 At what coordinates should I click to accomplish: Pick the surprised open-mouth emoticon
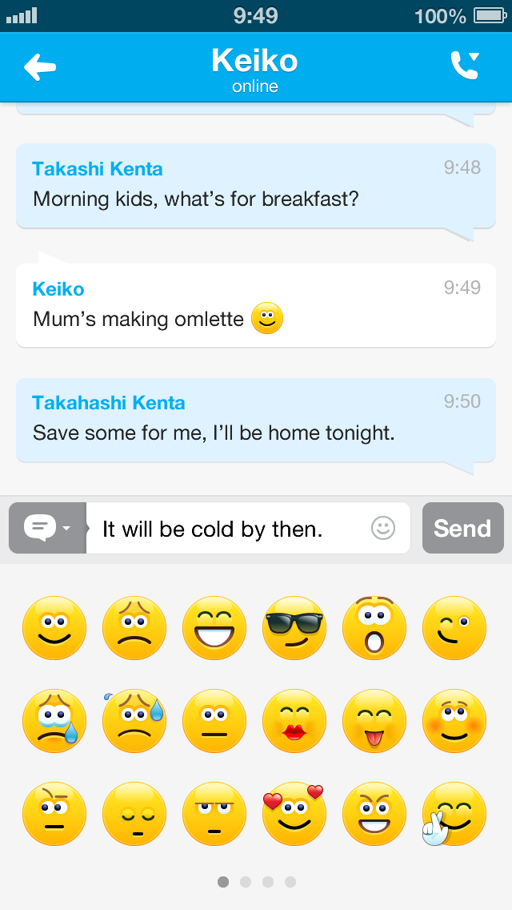click(374, 627)
